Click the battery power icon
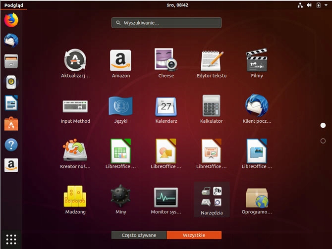Screen dimensions: 332x249 (x=318, y=5)
